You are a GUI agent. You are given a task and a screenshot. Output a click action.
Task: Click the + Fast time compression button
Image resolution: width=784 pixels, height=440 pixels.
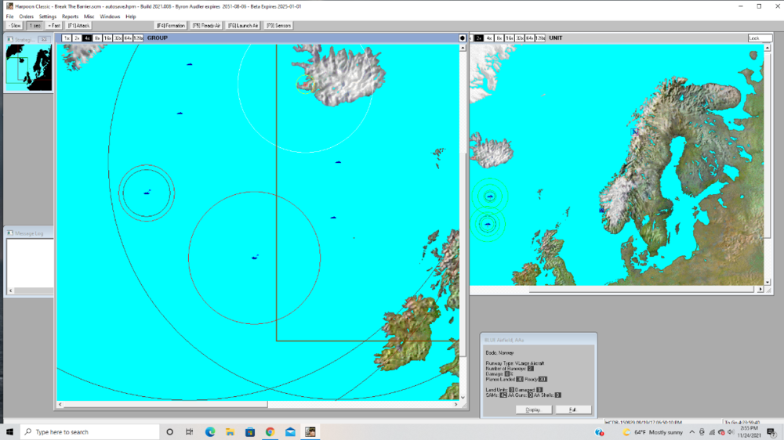pos(54,26)
